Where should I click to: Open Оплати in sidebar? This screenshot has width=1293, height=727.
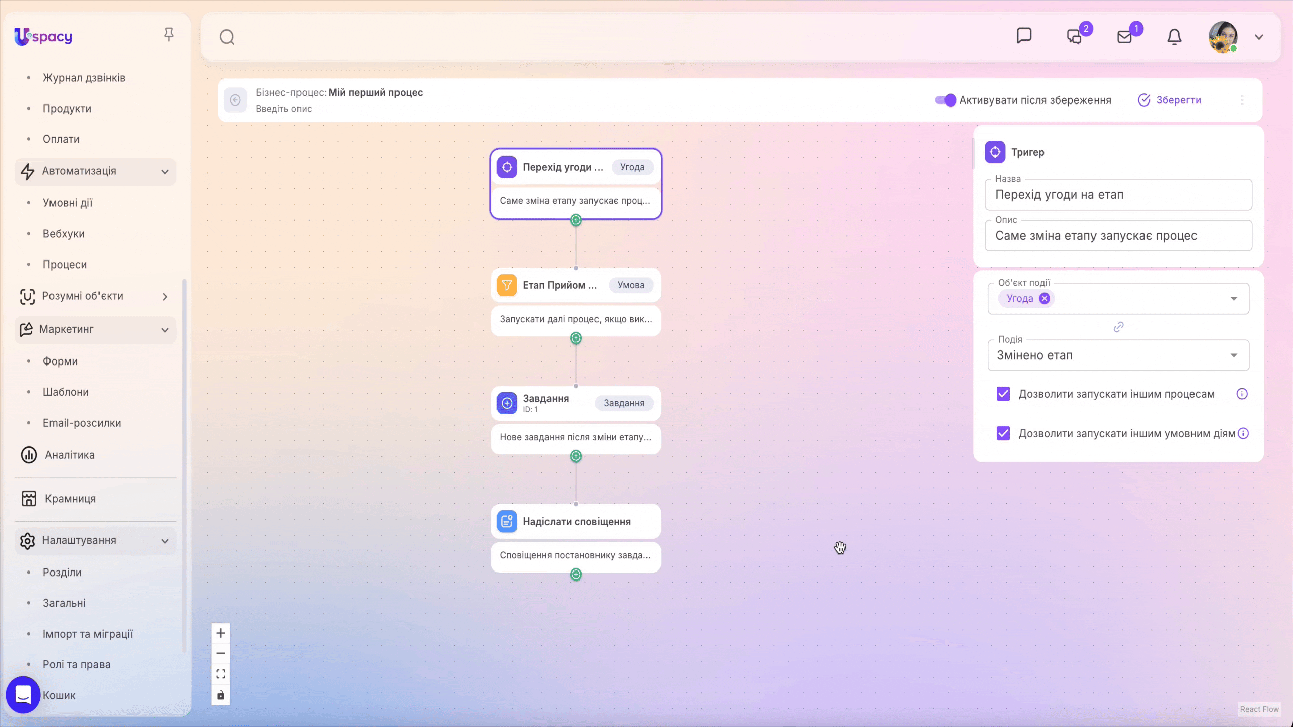pyautogui.click(x=61, y=139)
